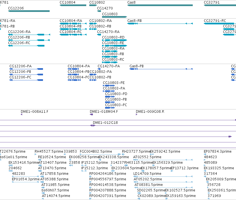Click EST FGC004B02.5prime

point(100,155)
